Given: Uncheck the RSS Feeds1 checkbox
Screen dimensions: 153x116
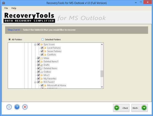Looking at the screenshot, I should [x=39, y=82].
